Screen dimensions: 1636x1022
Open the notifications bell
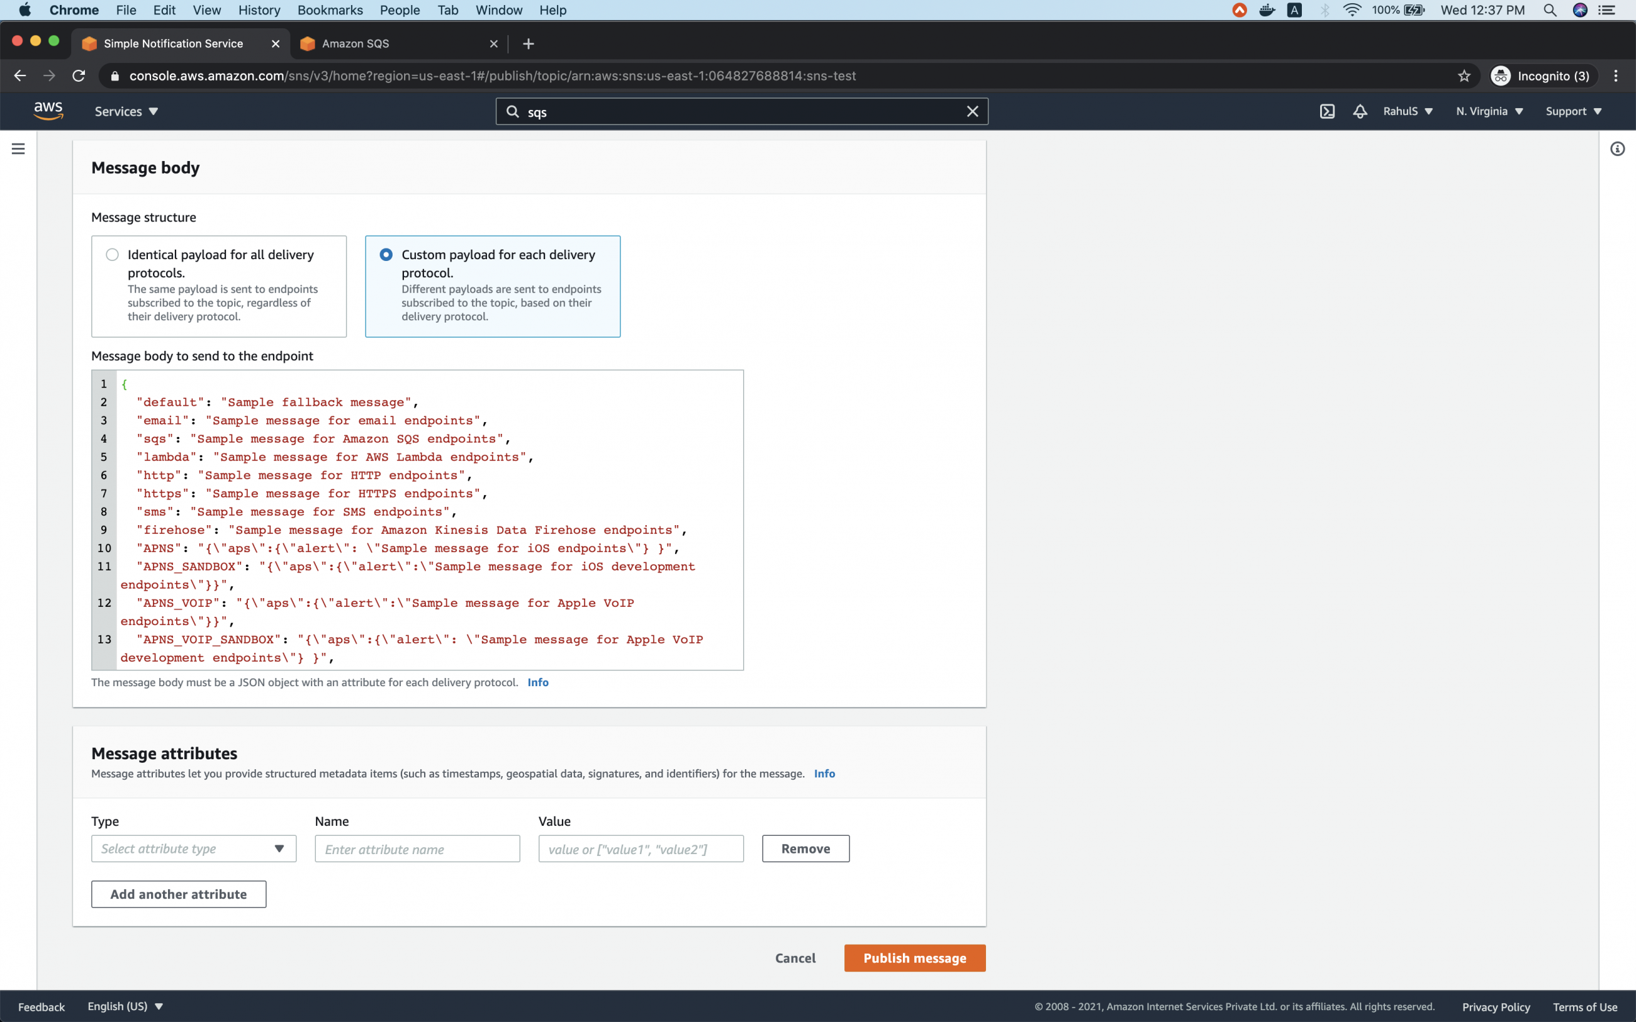coord(1360,111)
